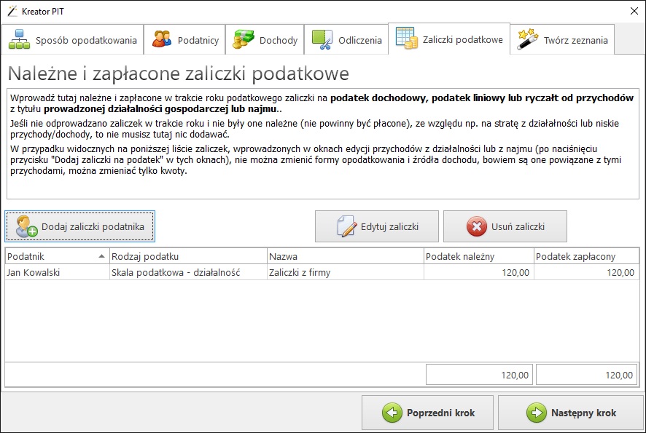Click the Dodaj zaliczki podatnika button
Viewport: 646px width, 433px height.
tap(80, 226)
